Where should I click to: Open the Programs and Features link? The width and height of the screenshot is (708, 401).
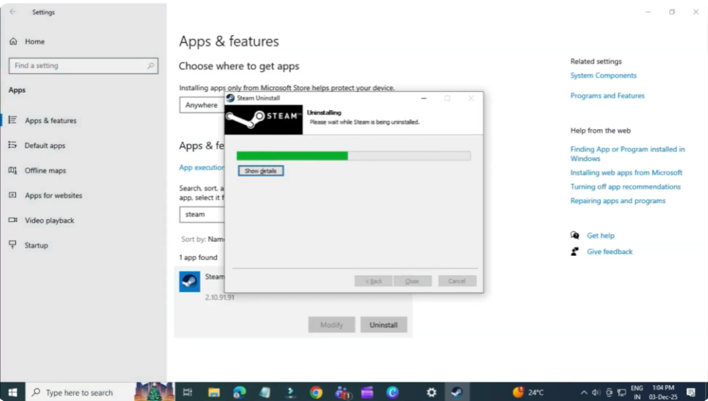tap(607, 95)
